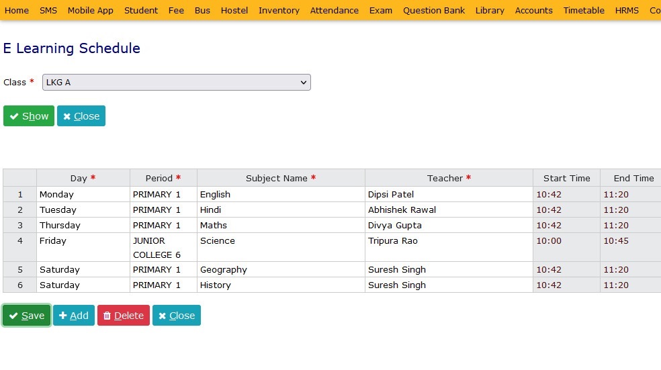Select the Dipsi Patel teacher cell
Image resolution: width=661 pixels, height=370 pixels.
point(449,195)
